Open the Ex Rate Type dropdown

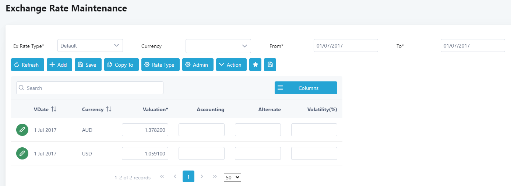tap(90, 46)
